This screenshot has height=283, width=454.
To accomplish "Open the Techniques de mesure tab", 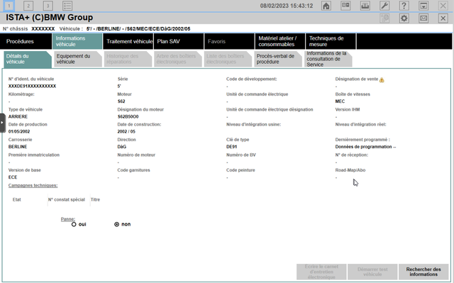I will (331, 41).
